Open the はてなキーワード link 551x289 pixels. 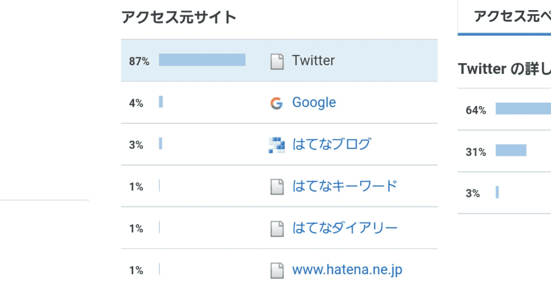[344, 186]
